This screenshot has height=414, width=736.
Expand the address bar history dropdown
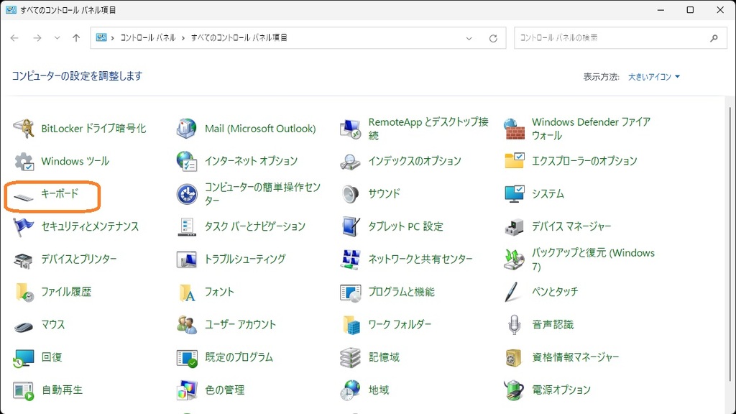(469, 39)
